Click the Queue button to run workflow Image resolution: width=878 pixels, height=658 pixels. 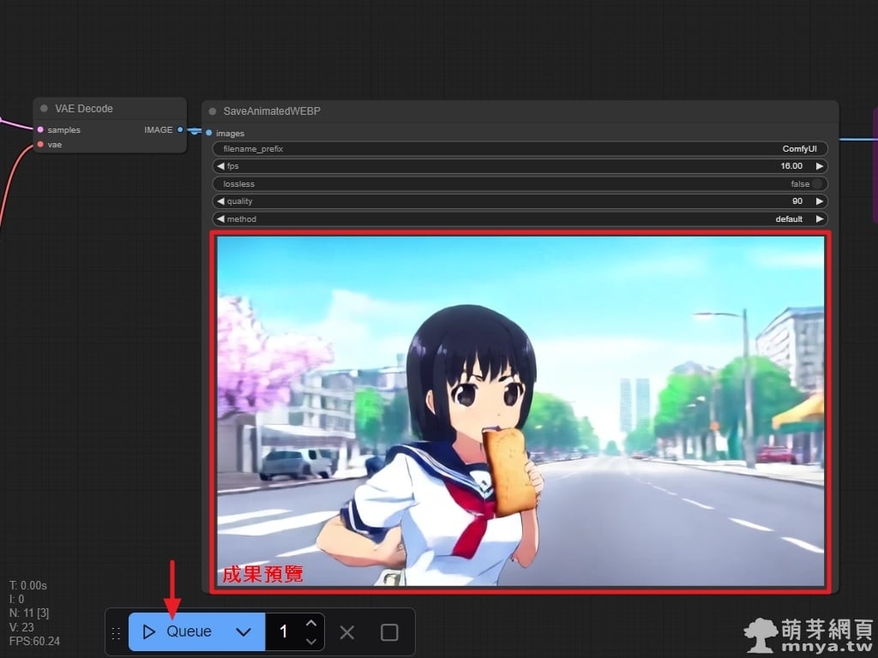(x=178, y=631)
